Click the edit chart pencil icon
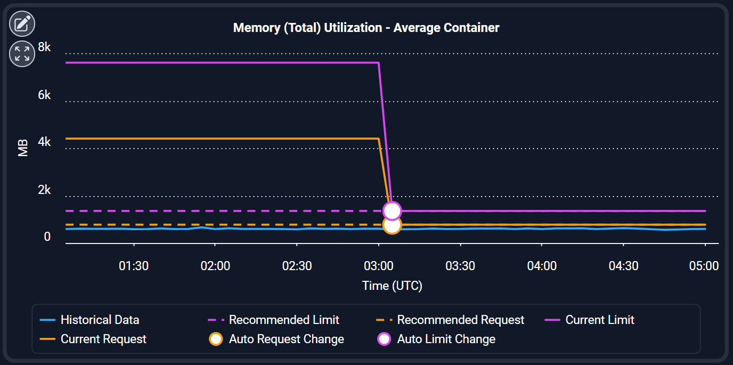This screenshot has height=365, width=733. [22, 23]
